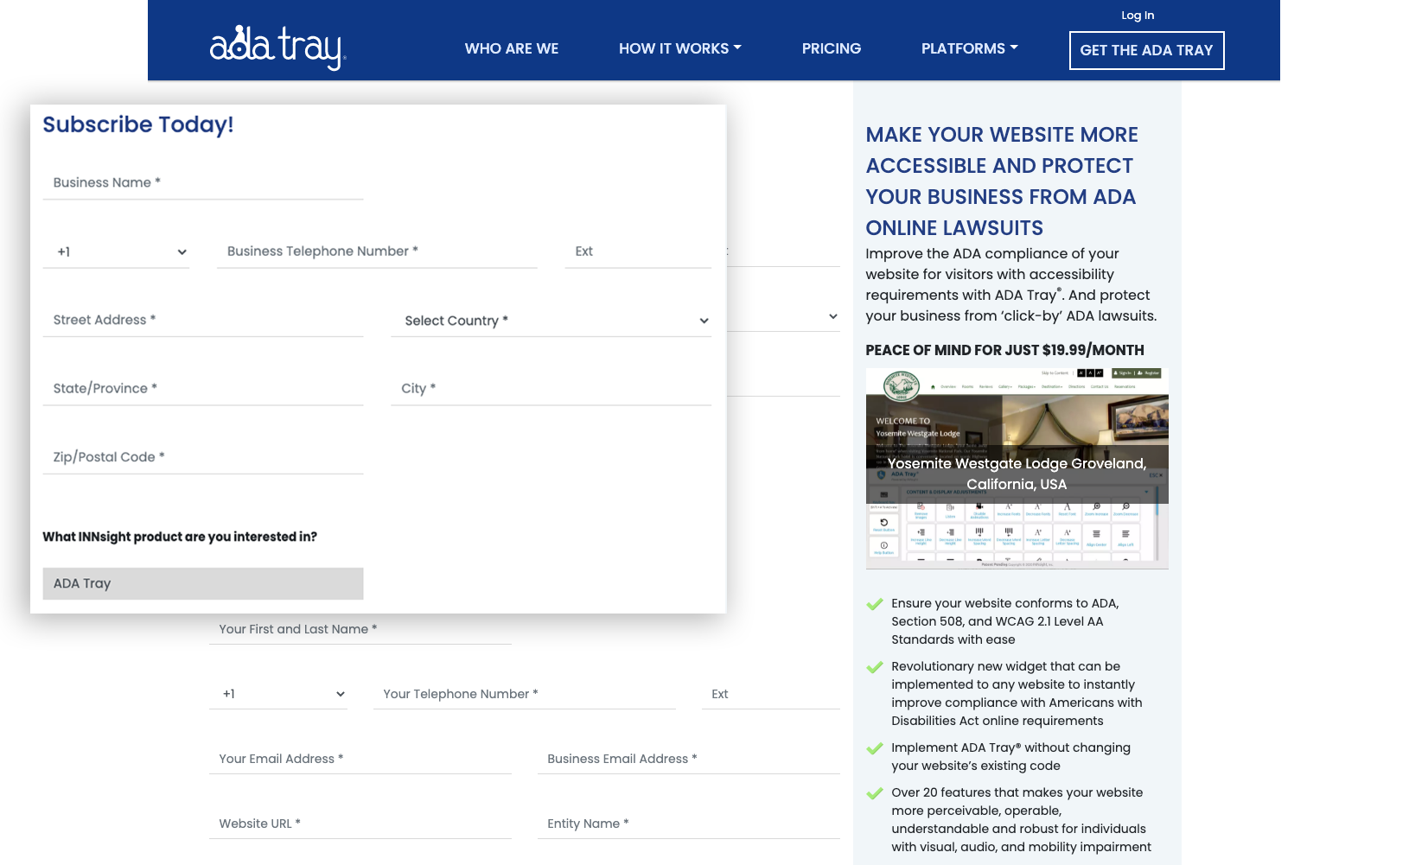1428x865 pixels.
Task: Click 'PEACE OF MIND FOR JUST $19.99/MONTH' text
Action: click(x=1004, y=350)
